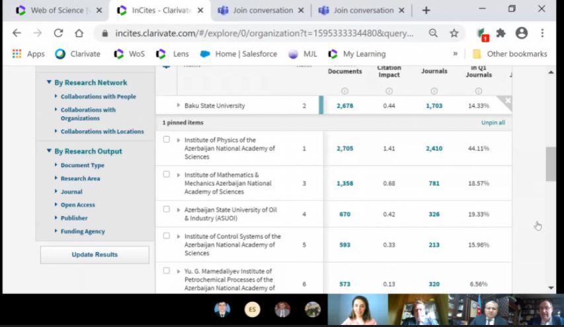Click the browser reload icon

pos(58,33)
